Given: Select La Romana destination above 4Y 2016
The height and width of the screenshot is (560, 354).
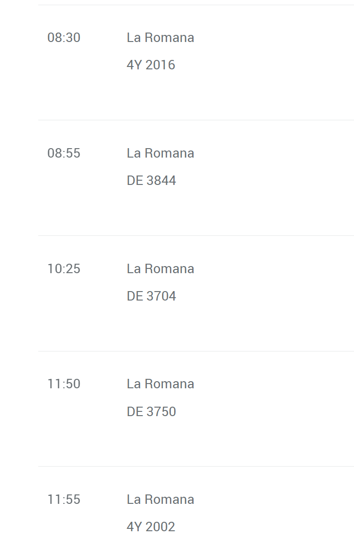Looking at the screenshot, I should (160, 38).
